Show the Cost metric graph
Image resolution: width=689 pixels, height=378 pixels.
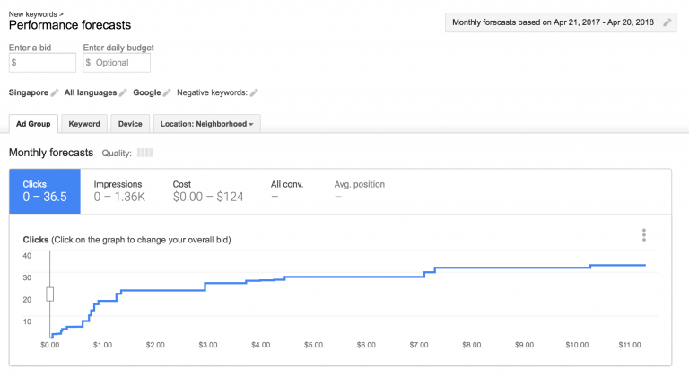(x=207, y=191)
